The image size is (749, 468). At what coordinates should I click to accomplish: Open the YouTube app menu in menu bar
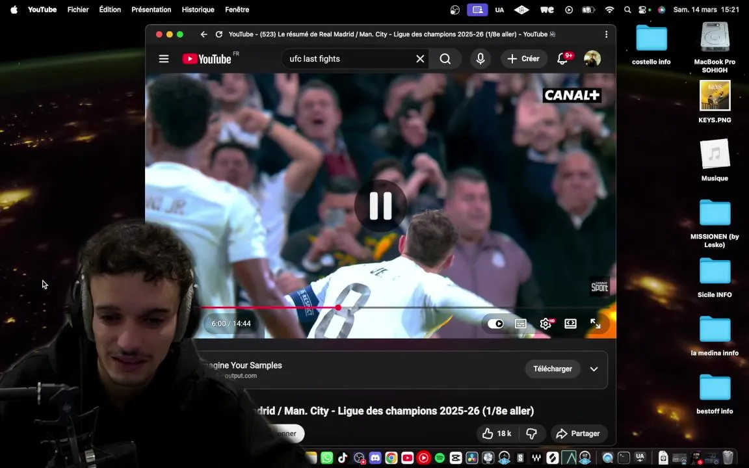pos(42,10)
